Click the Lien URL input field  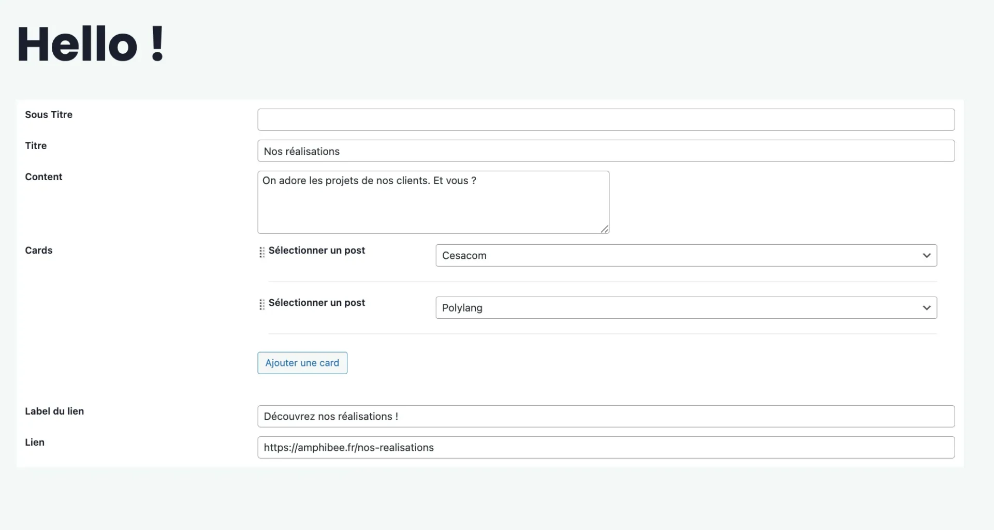click(x=606, y=447)
